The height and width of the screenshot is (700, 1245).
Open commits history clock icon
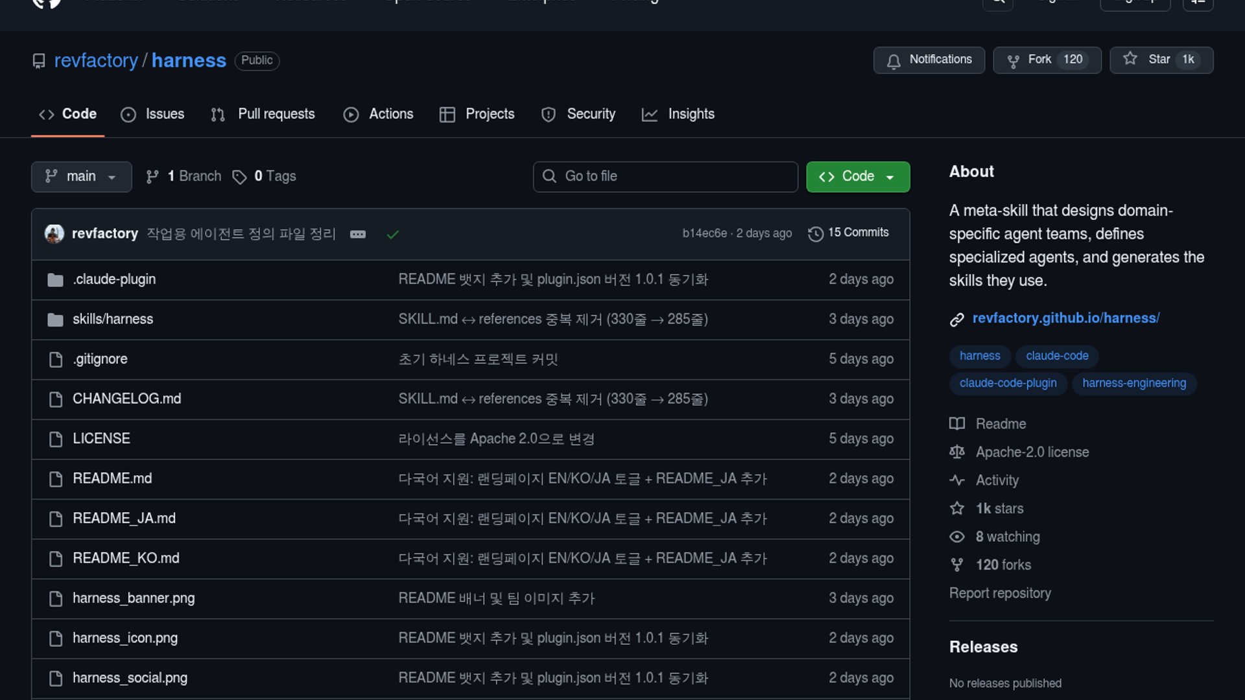click(815, 233)
